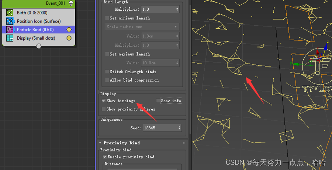Viewport: 332px width, 170px height.
Task: Click the Particle Bind operator icon
Action: coord(10,29)
